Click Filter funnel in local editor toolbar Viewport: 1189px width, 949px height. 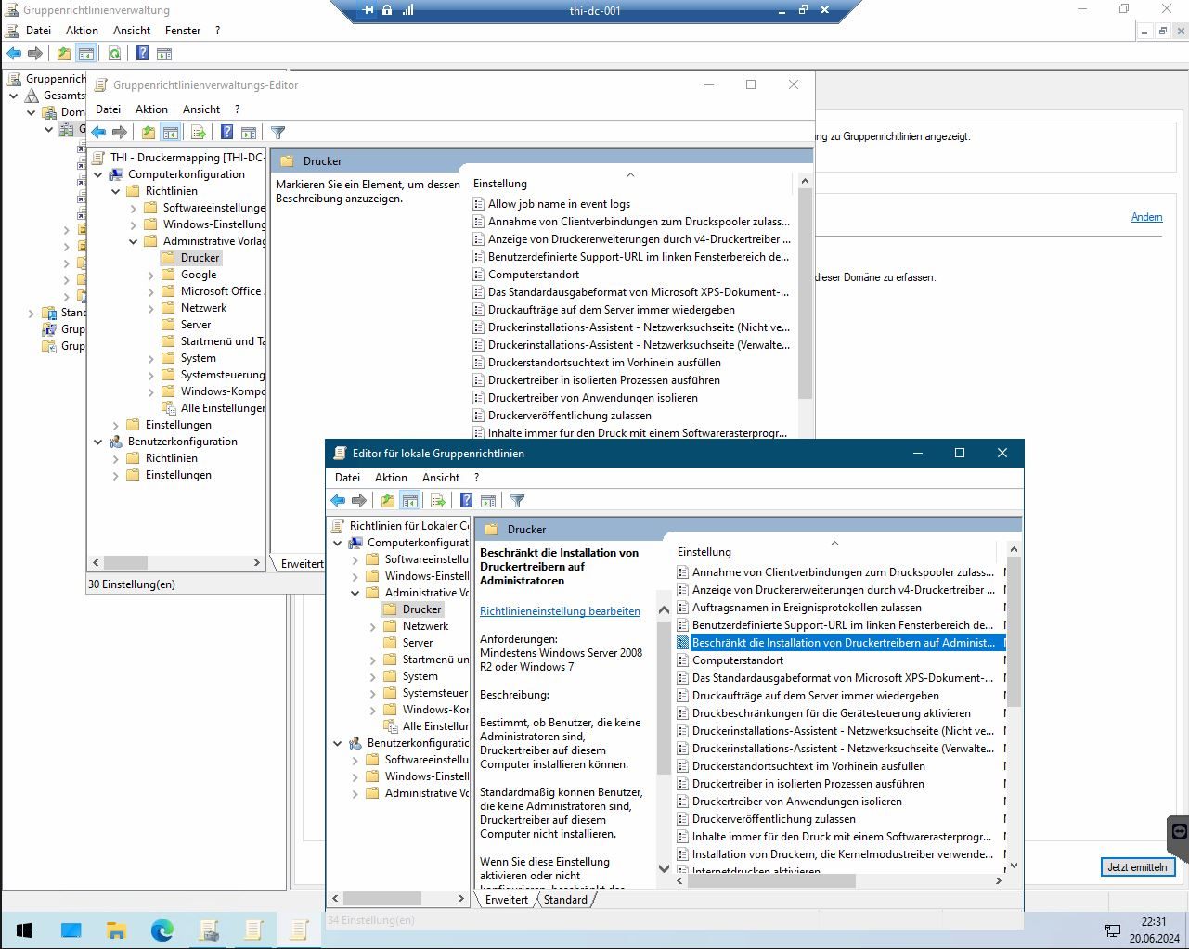518,500
